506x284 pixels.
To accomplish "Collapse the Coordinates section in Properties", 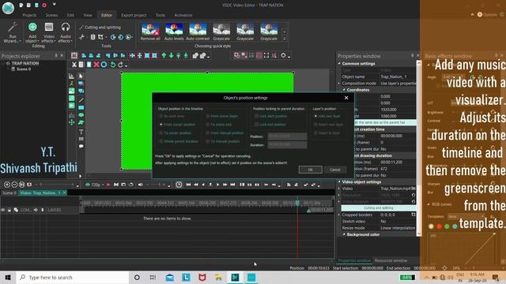I will click(344, 90).
